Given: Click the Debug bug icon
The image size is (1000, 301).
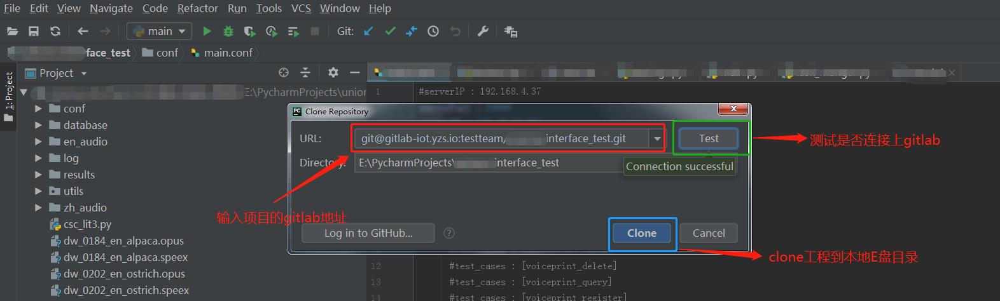Looking at the screenshot, I should (228, 31).
